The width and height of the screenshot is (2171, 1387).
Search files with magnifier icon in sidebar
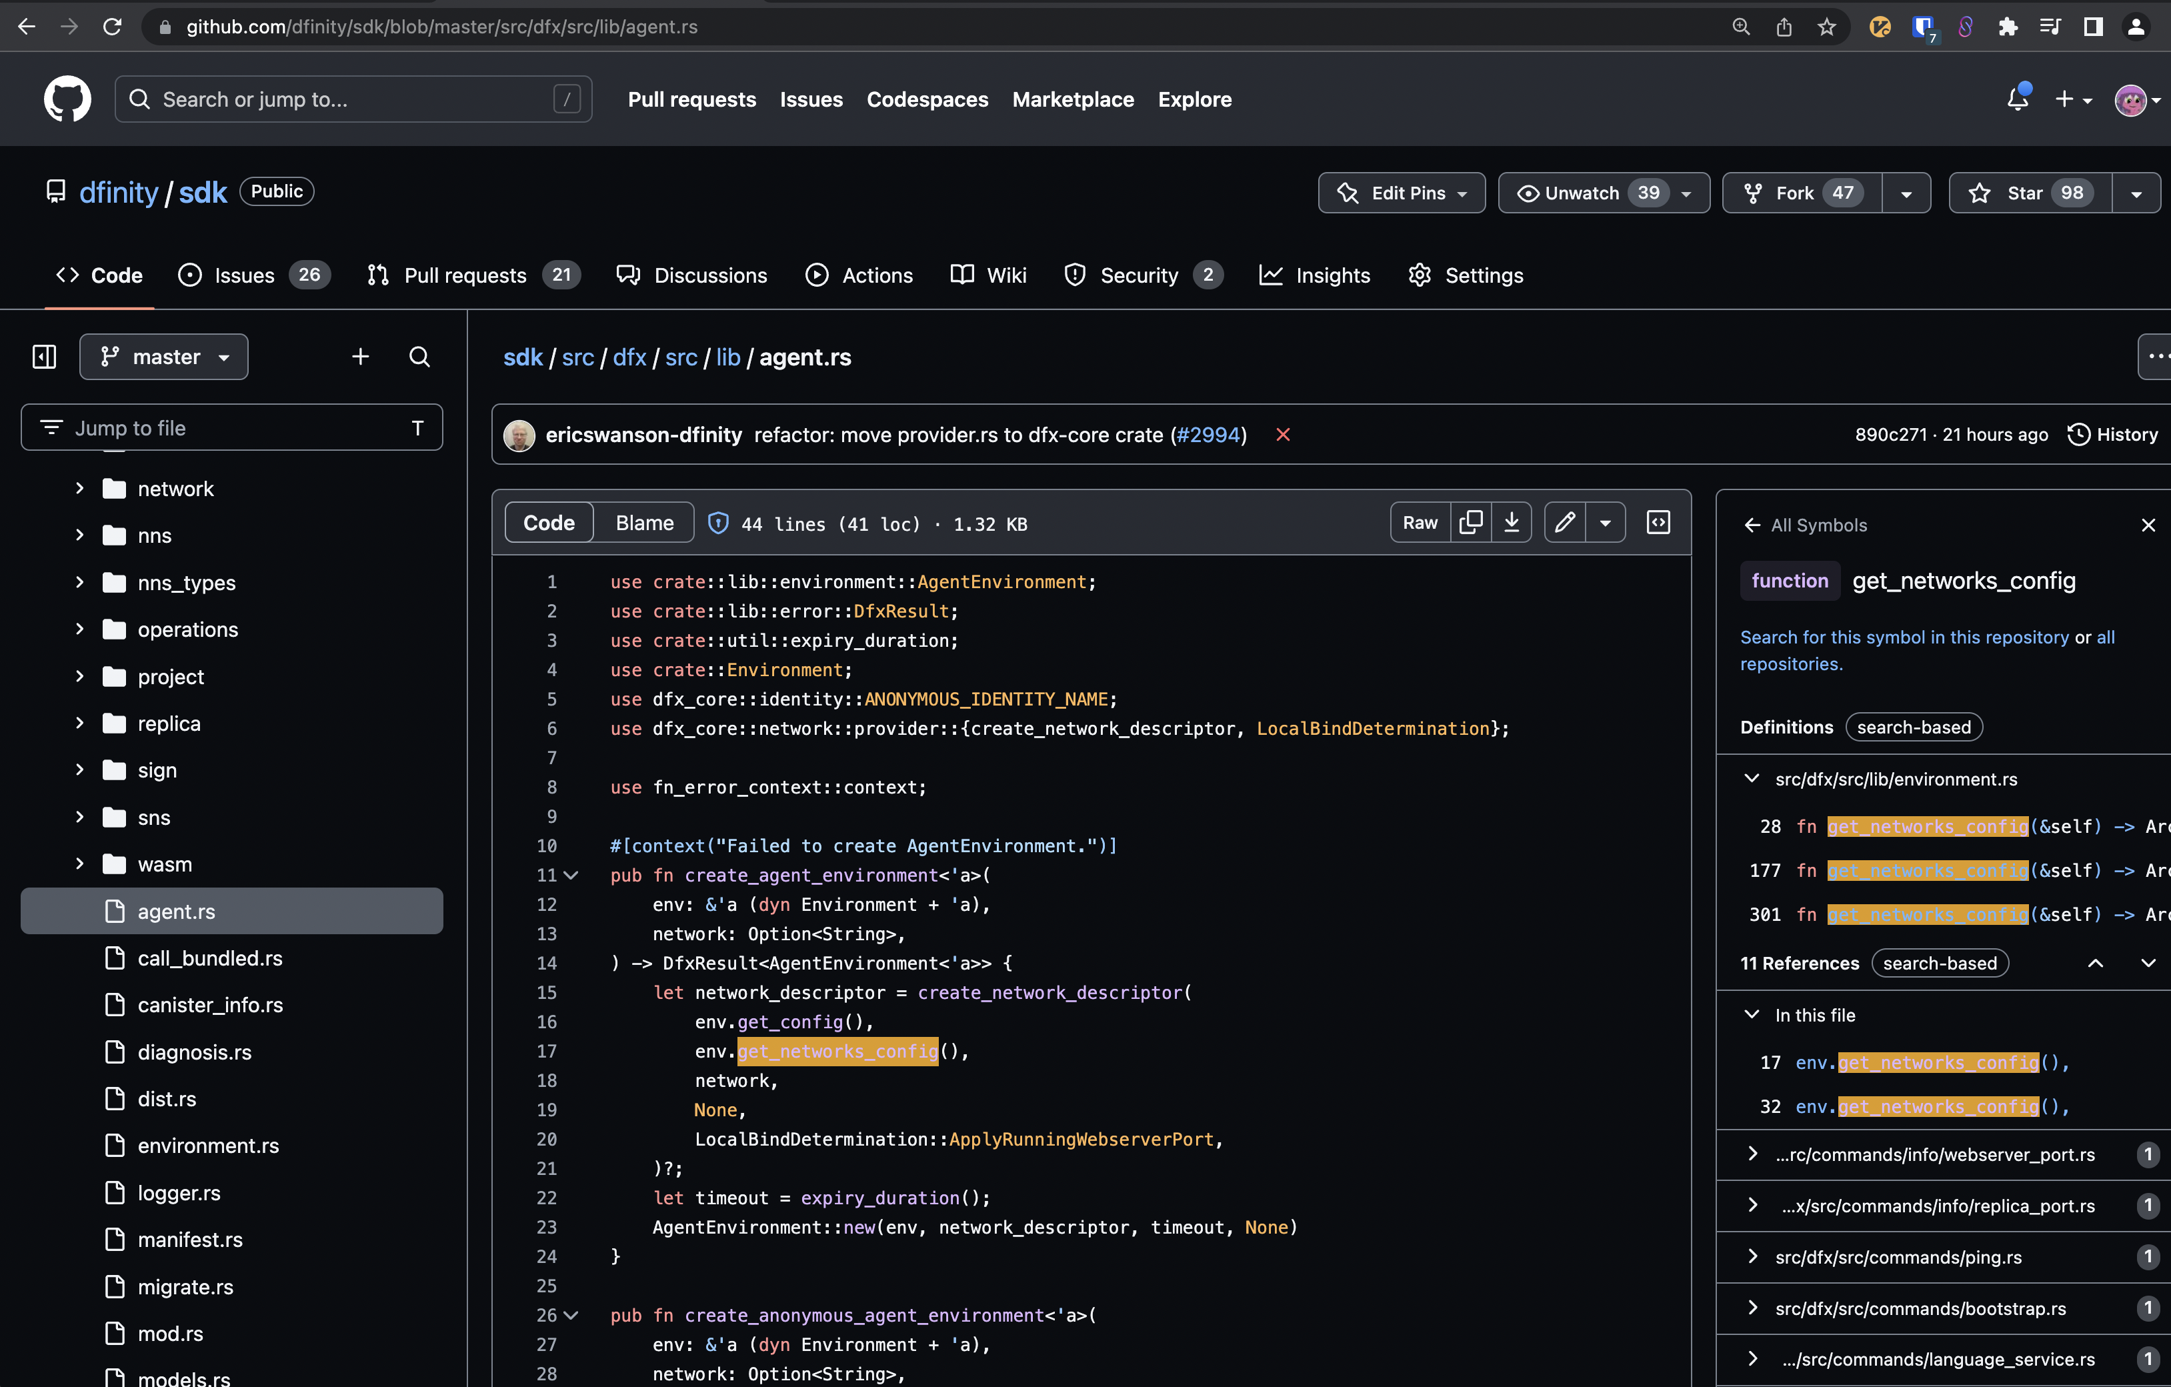tap(419, 356)
